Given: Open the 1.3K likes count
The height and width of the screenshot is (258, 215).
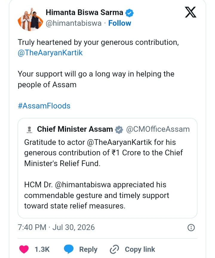Looking at the screenshot, I should [42, 249].
